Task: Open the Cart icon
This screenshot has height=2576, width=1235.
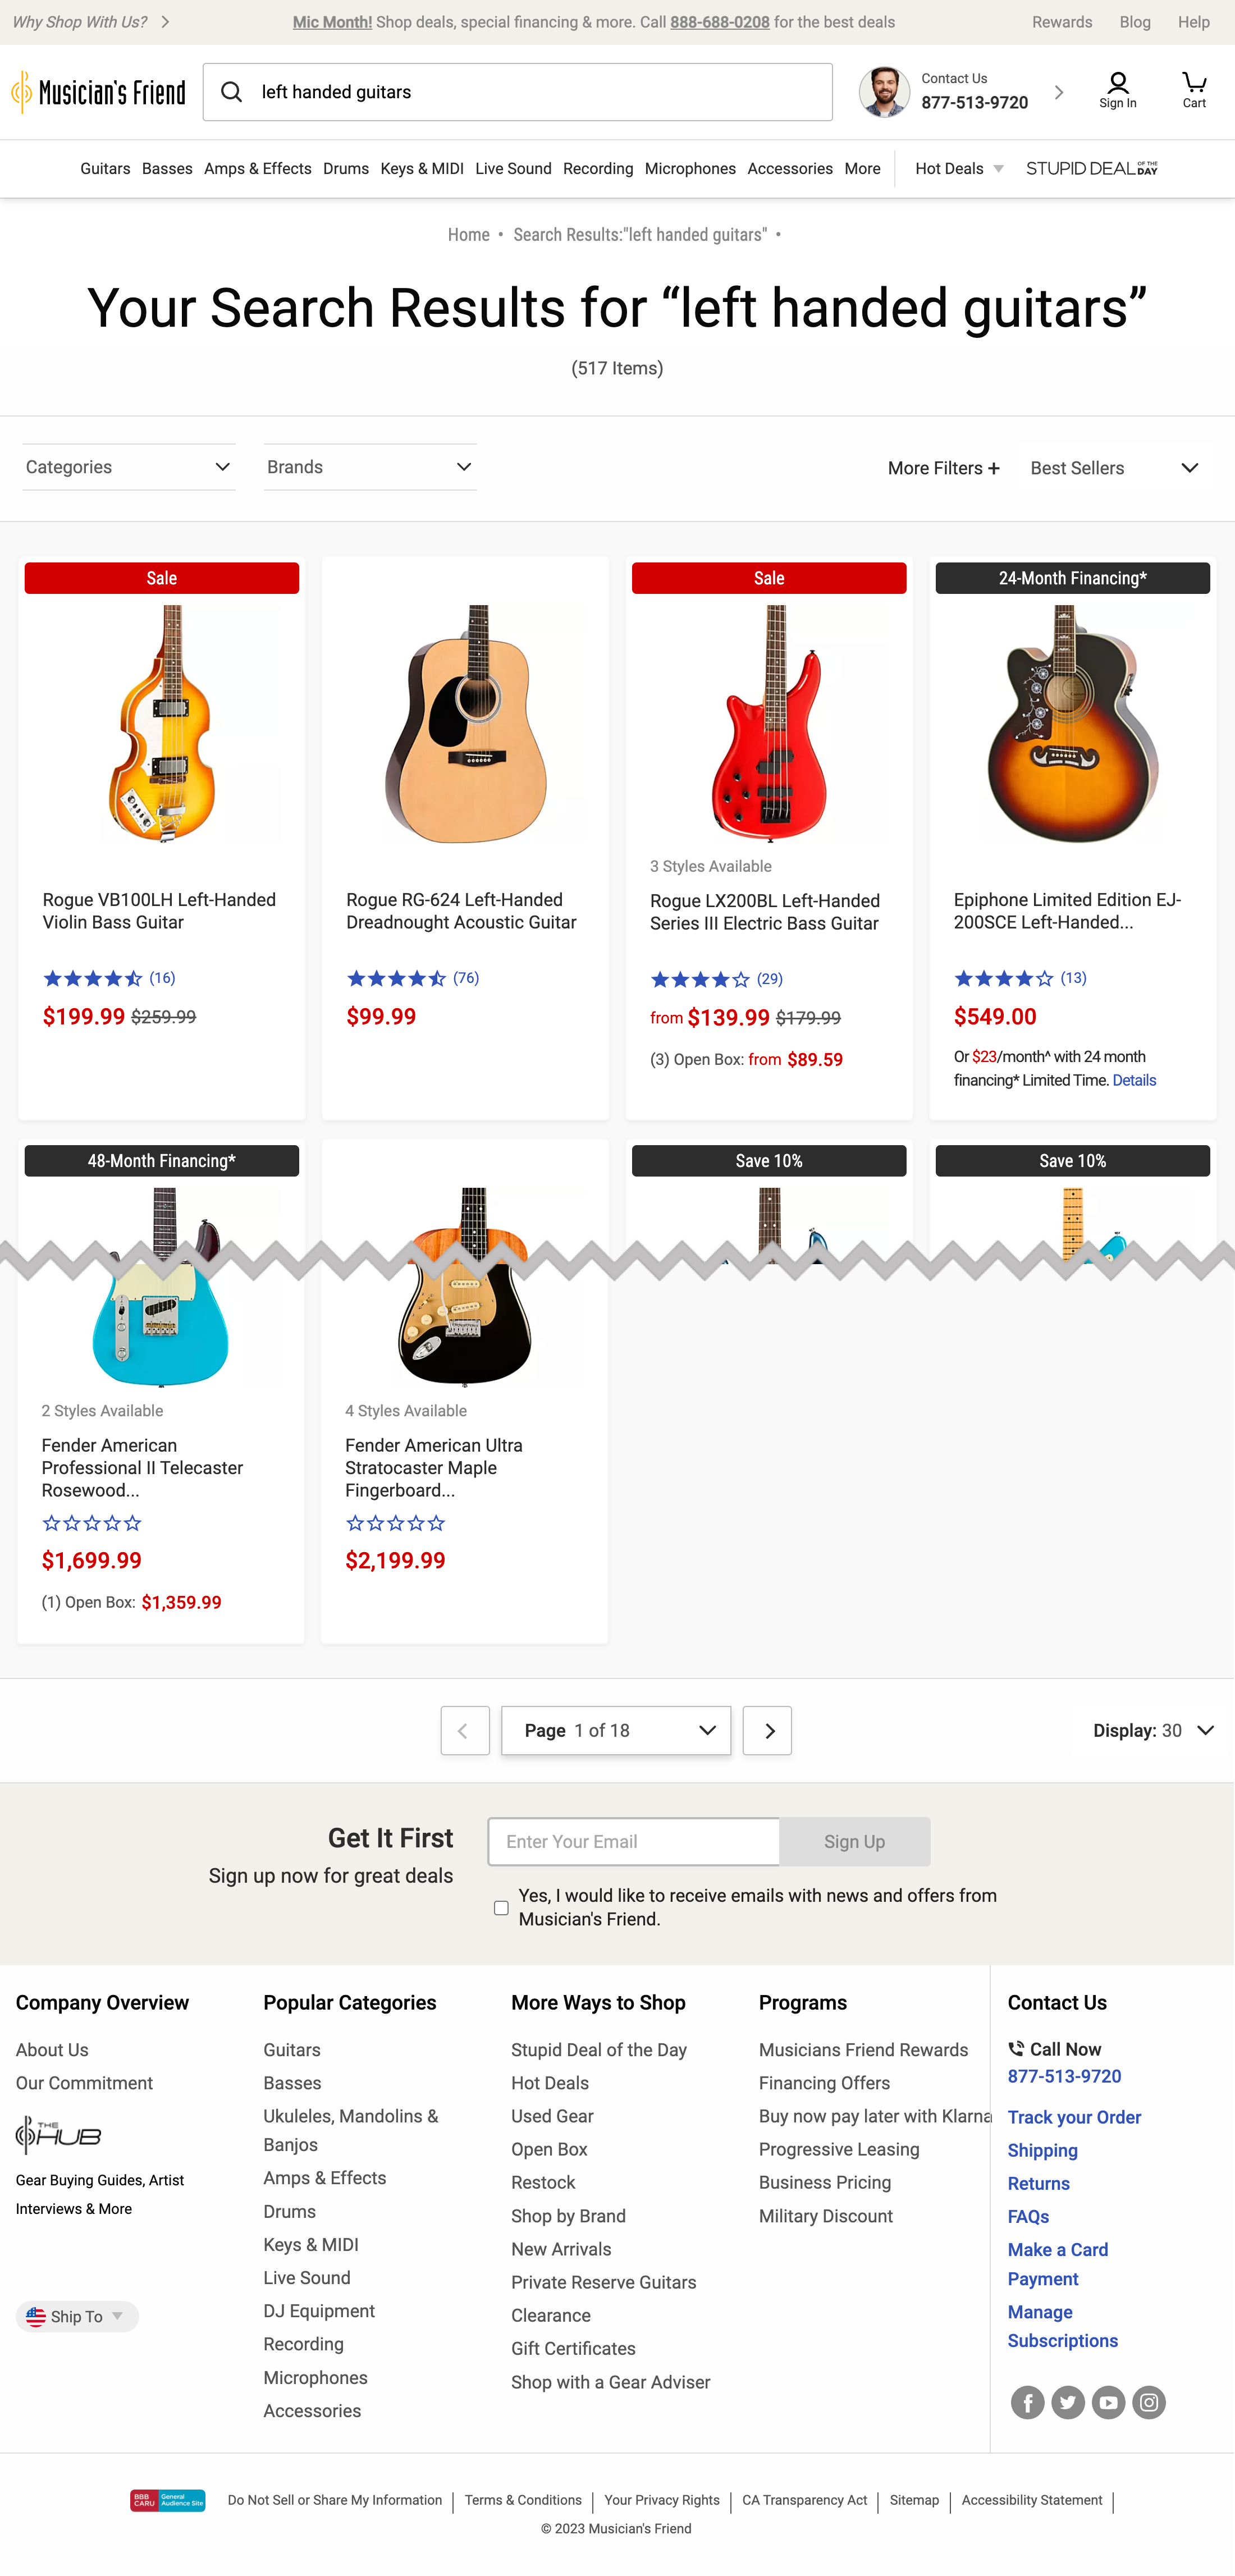Action: [1193, 85]
